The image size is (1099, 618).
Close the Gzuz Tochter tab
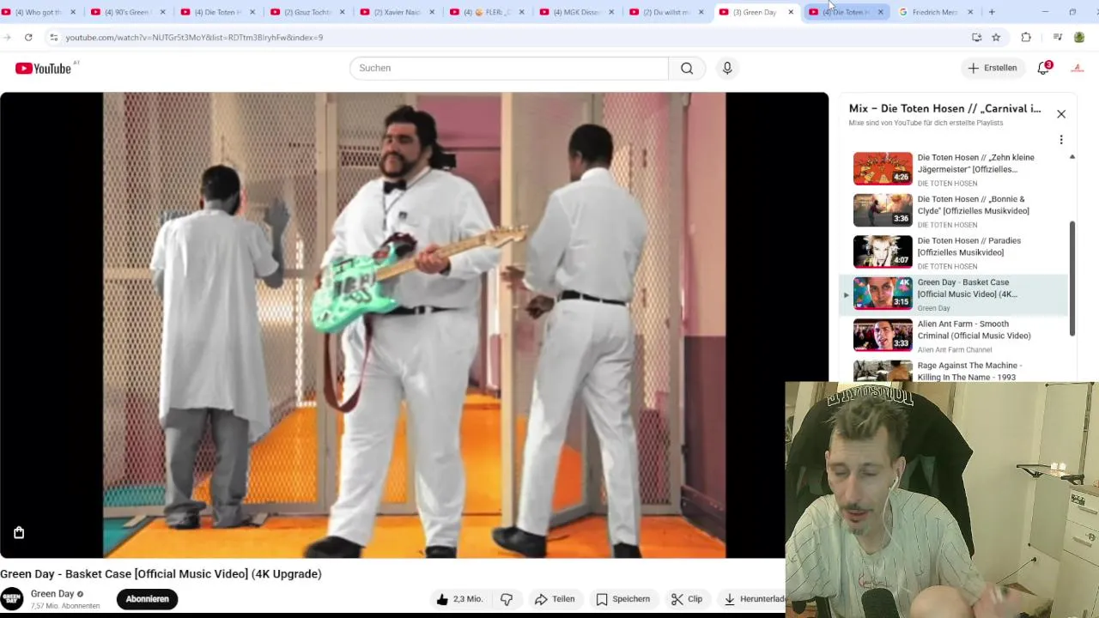343,12
